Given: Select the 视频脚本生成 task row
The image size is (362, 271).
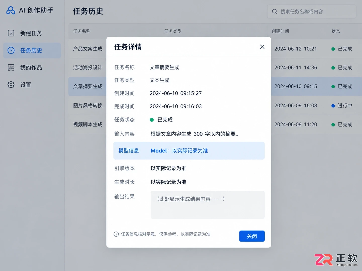Looking at the screenshot, I should click(88, 124).
